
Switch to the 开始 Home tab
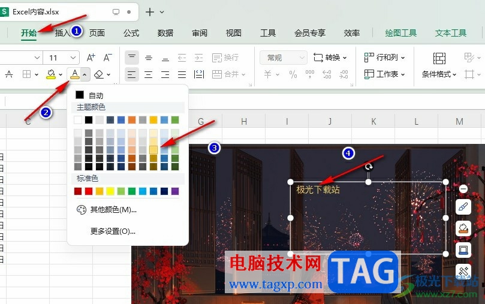[x=29, y=33]
